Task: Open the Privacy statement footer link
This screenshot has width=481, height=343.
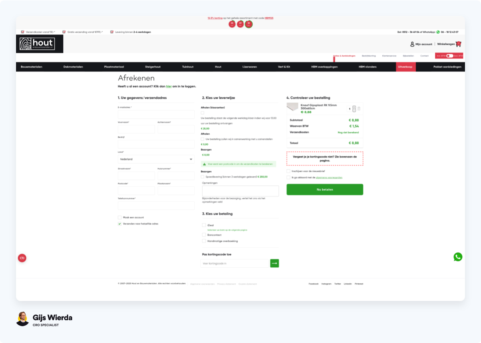Action: point(226,284)
